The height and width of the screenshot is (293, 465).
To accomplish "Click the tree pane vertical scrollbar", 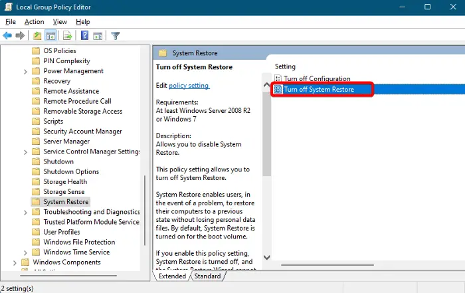I will (x=145, y=211).
